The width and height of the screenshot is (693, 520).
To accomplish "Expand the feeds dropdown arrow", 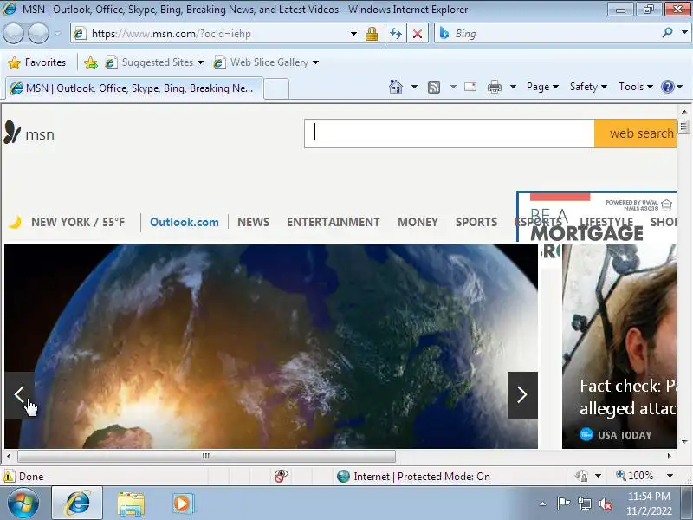I will [453, 87].
